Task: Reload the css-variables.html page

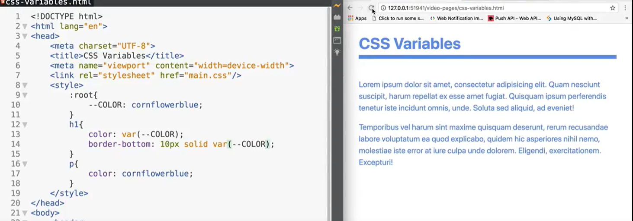Action: (x=371, y=8)
